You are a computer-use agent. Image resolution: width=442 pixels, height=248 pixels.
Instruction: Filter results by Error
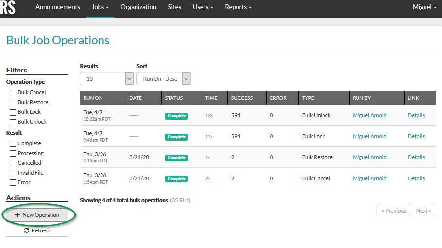pyautogui.click(x=13, y=182)
